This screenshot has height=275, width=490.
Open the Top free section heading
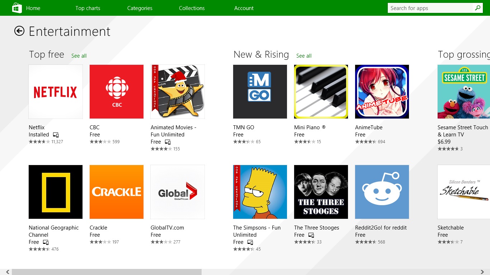click(x=47, y=54)
